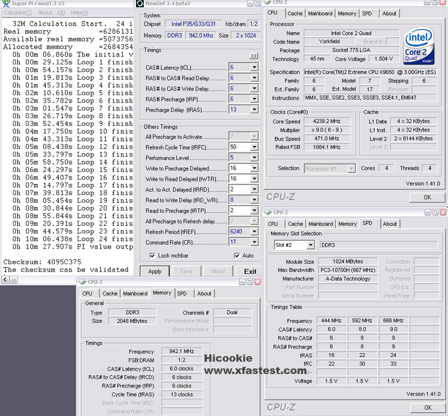Open the Command Rate (CR) dropdown
This screenshot has height=416, width=448.
point(254,242)
